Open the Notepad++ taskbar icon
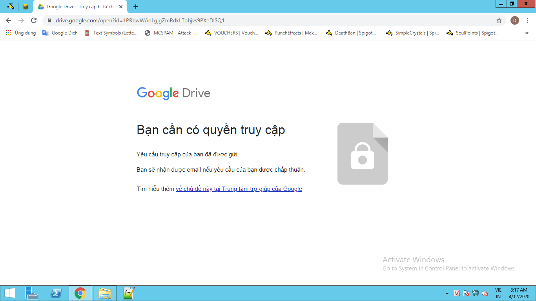 pyautogui.click(x=129, y=293)
